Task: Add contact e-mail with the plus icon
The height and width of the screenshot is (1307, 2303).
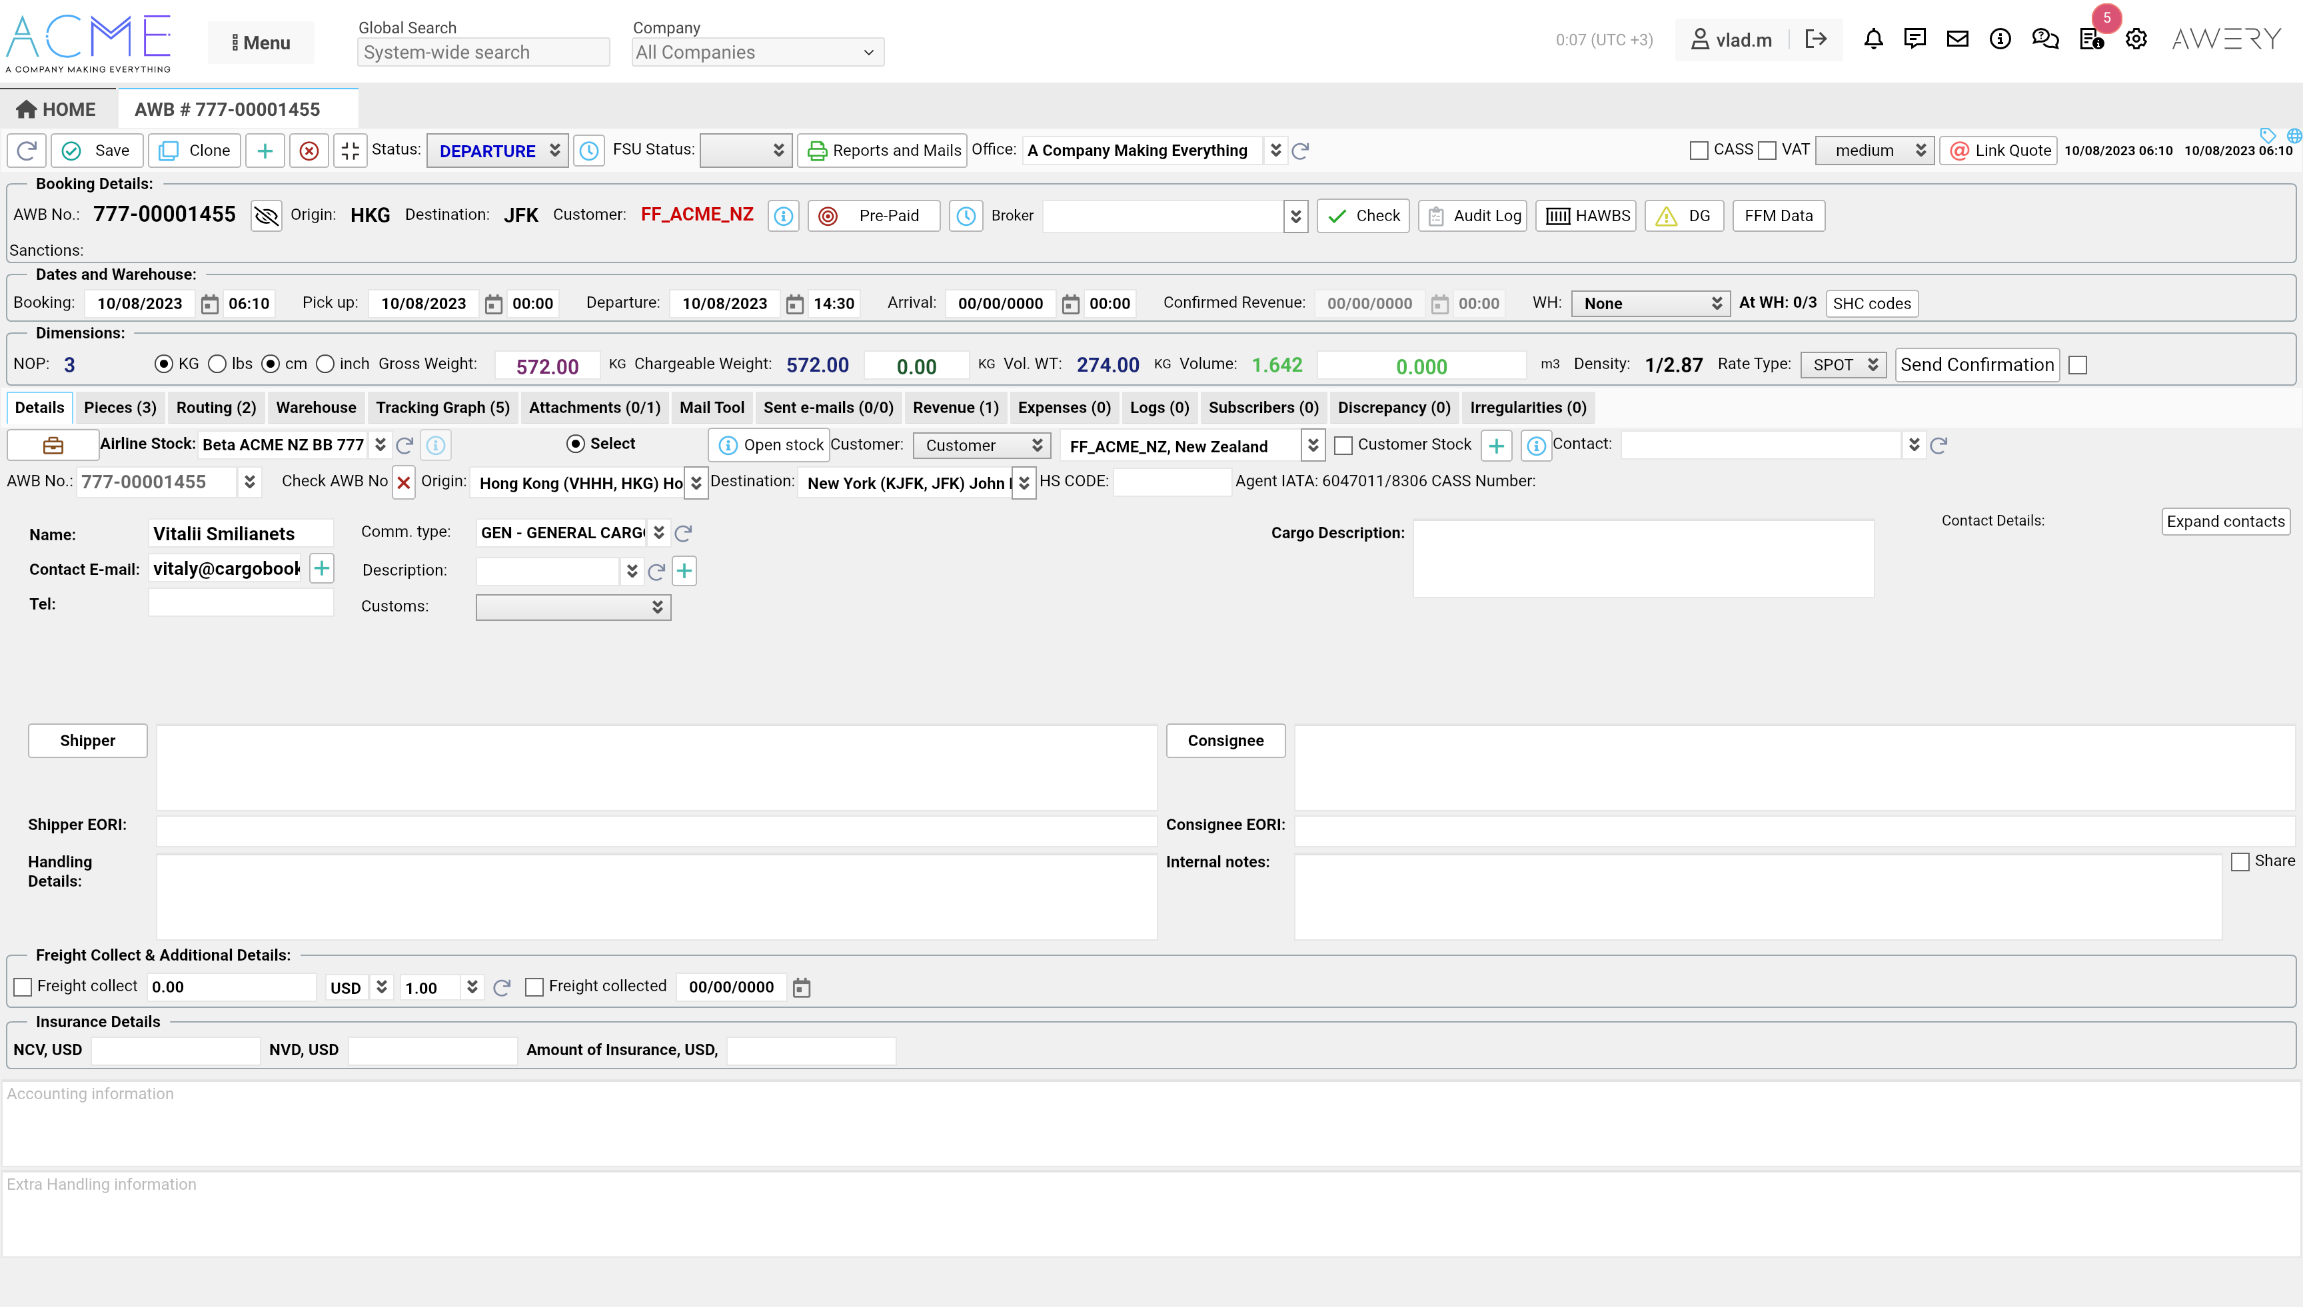Action: [321, 568]
